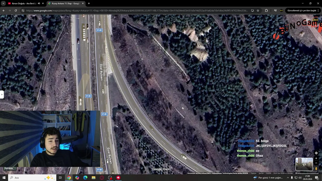Open the notification center icon
The image size is (322, 181).
[x=317, y=178]
